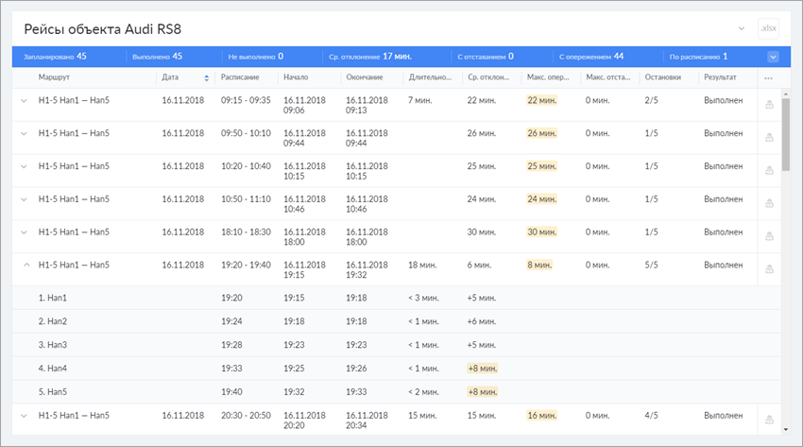Expand the 20:30 - 20:50 trip row
The height and width of the screenshot is (447, 803).
pyautogui.click(x=24, y=415)
